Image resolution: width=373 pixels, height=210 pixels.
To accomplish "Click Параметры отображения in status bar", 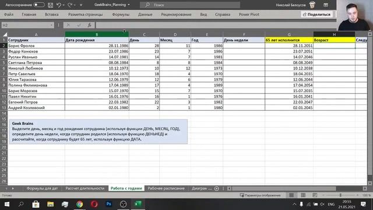I will [260, 195].
